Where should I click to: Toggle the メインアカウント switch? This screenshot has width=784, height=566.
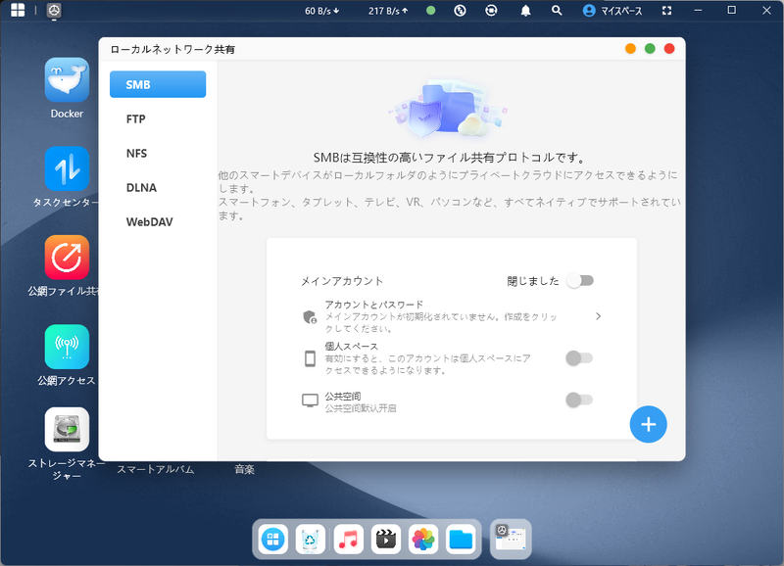click(x=579, y=280)
